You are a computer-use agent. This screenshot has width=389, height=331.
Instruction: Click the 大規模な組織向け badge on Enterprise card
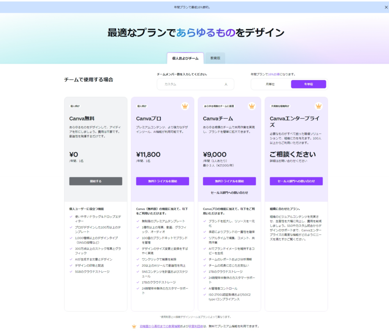point(280,106)
